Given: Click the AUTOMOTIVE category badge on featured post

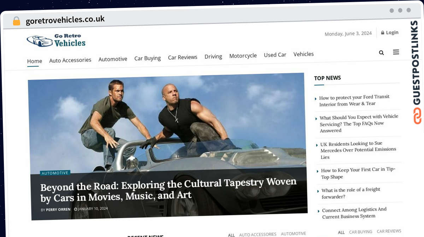Looking at the screenshot, I should point(55,173).
